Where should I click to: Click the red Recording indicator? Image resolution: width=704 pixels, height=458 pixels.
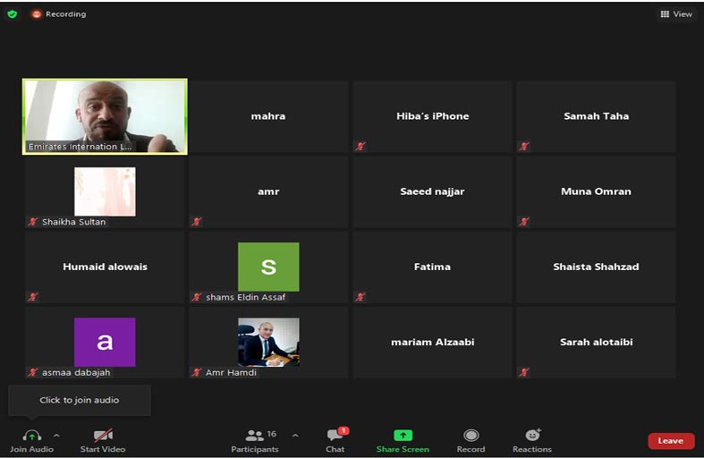click(x=59, y=14)
